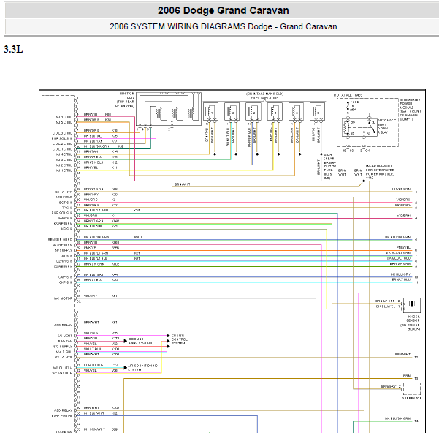
Task: Click the "TP SIG" pin label
Action: (67, 208)
